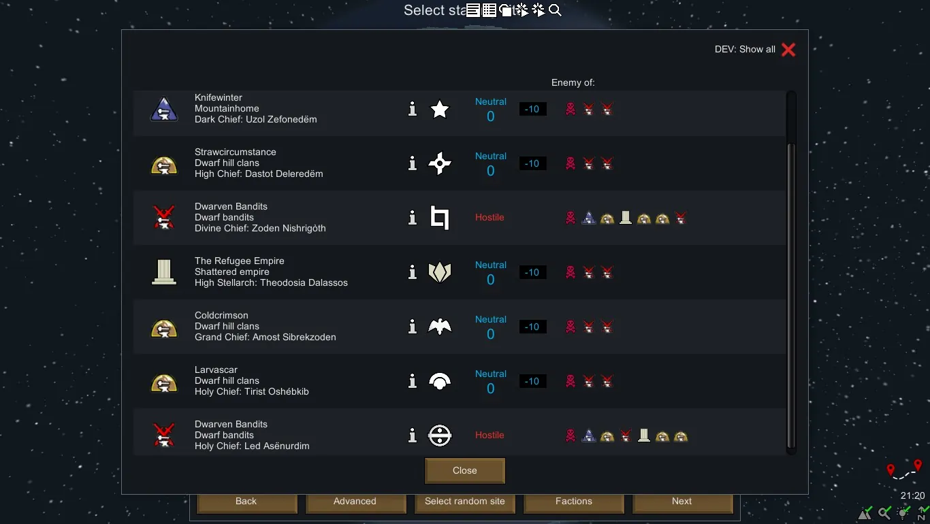The width and height of the screenshot is (930, 524).
Task: Click the Next button
Action: [x=682, y=502]
